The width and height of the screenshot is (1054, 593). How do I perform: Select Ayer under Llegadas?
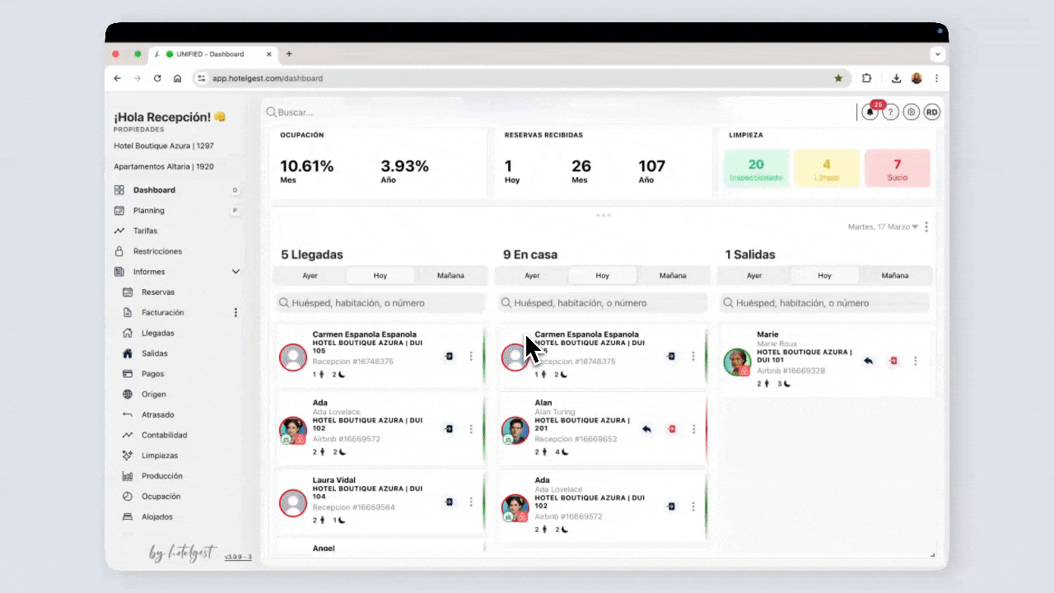[310, 276]
